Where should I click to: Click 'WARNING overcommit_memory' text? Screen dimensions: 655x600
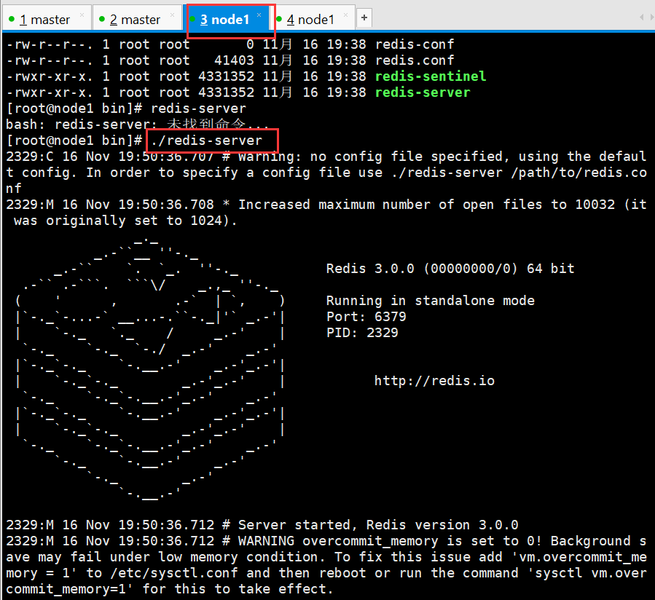pos(338,541)
